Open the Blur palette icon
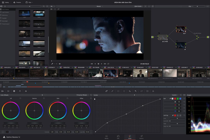Viewport: 210px width, 140px height. (x=130, y=91)
